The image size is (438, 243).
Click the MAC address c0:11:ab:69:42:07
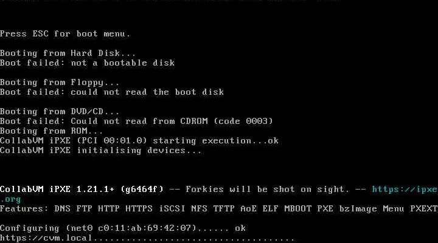click(147, 228)
